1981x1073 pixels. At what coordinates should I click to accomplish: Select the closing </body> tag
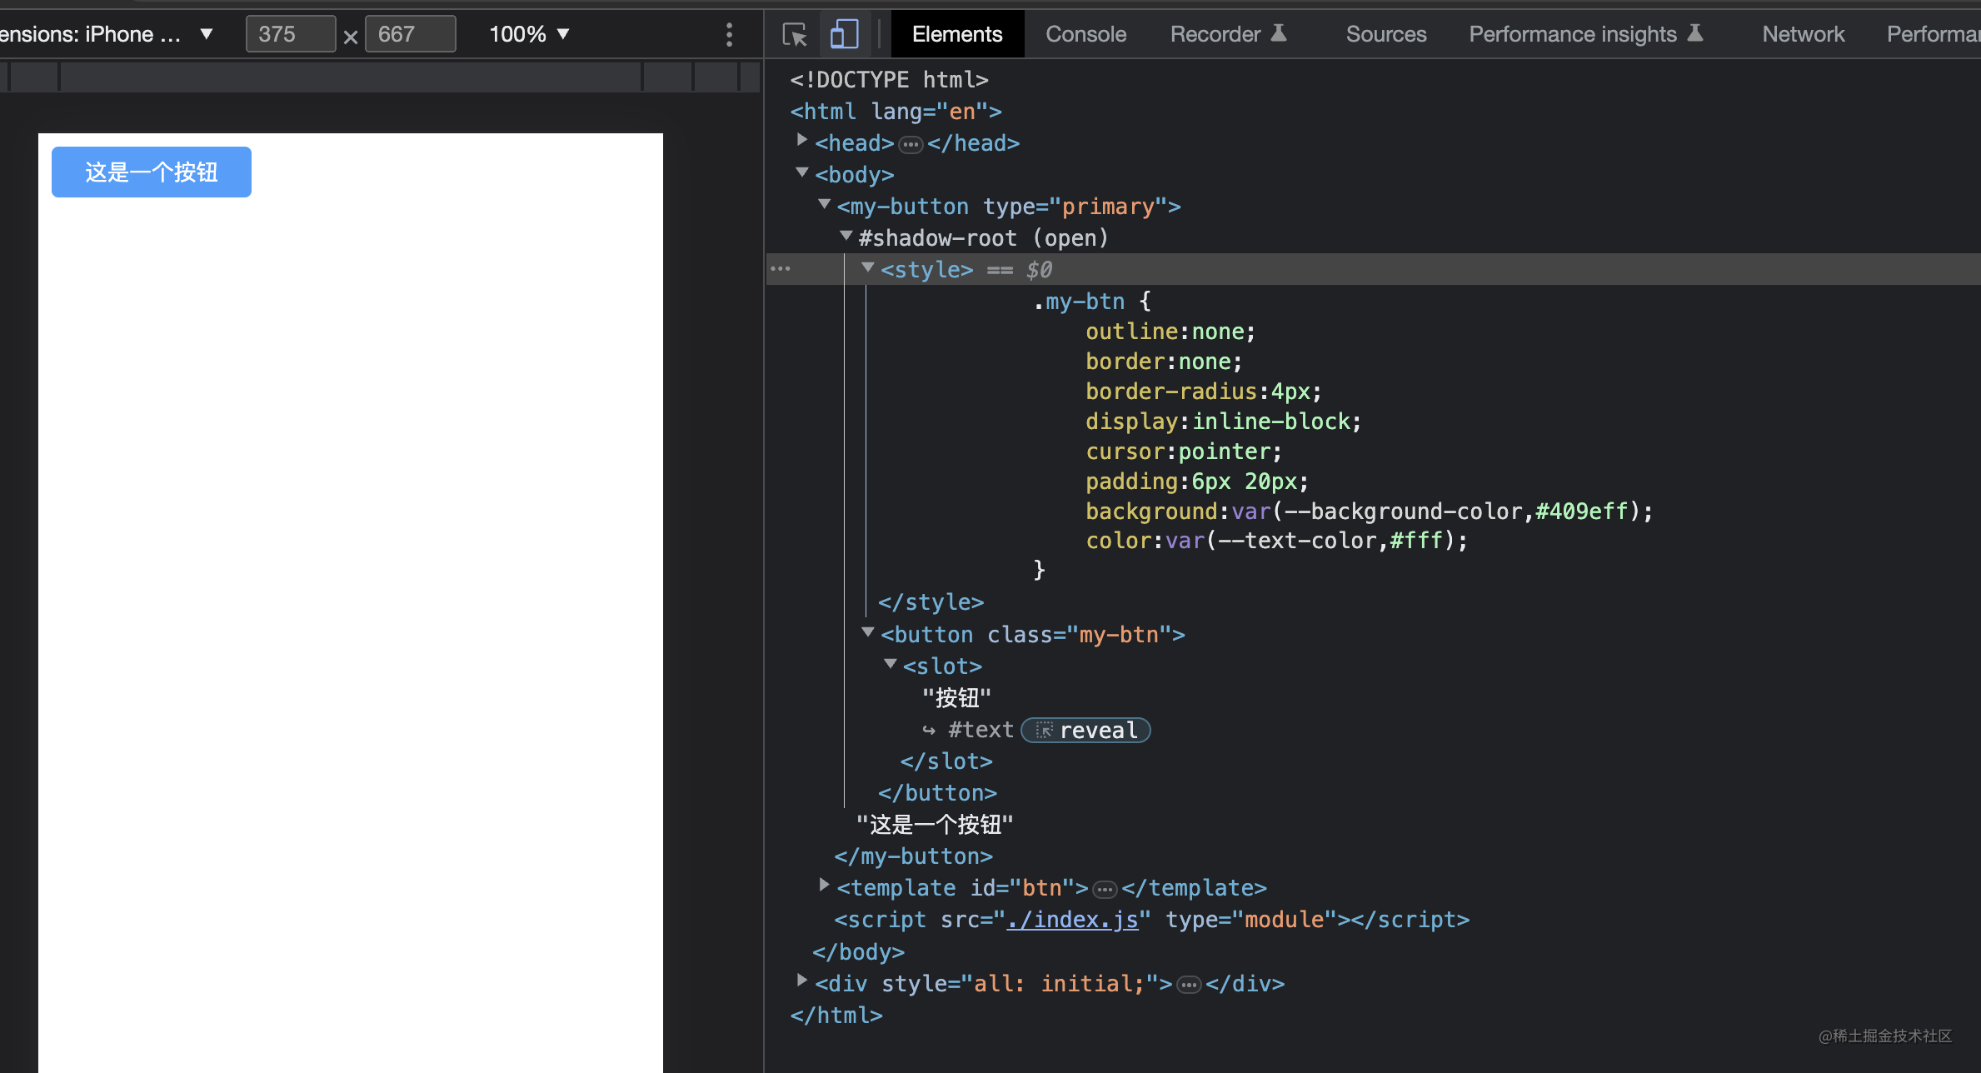(x=858, y=952)
